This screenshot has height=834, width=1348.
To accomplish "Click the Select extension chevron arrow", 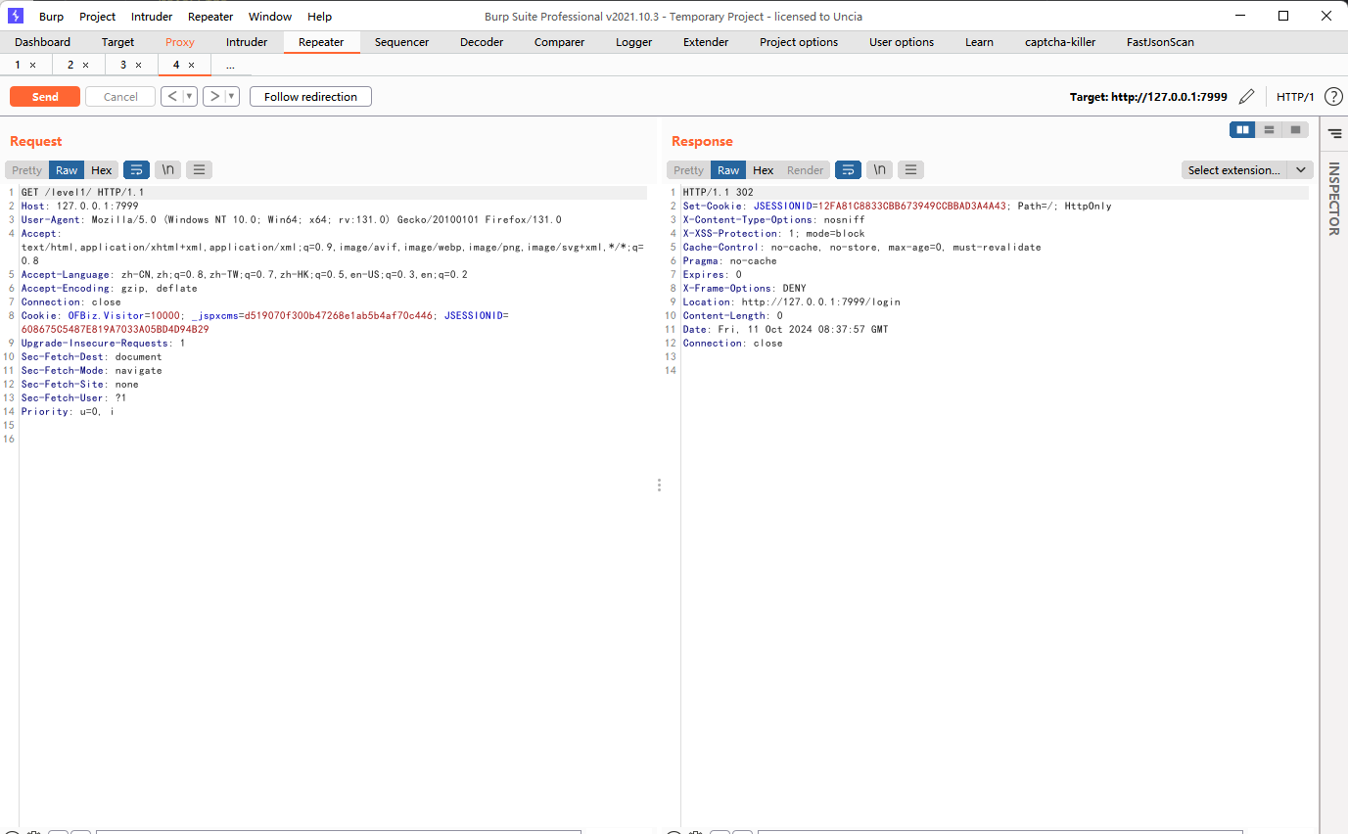I will (x=1300, y=170).
